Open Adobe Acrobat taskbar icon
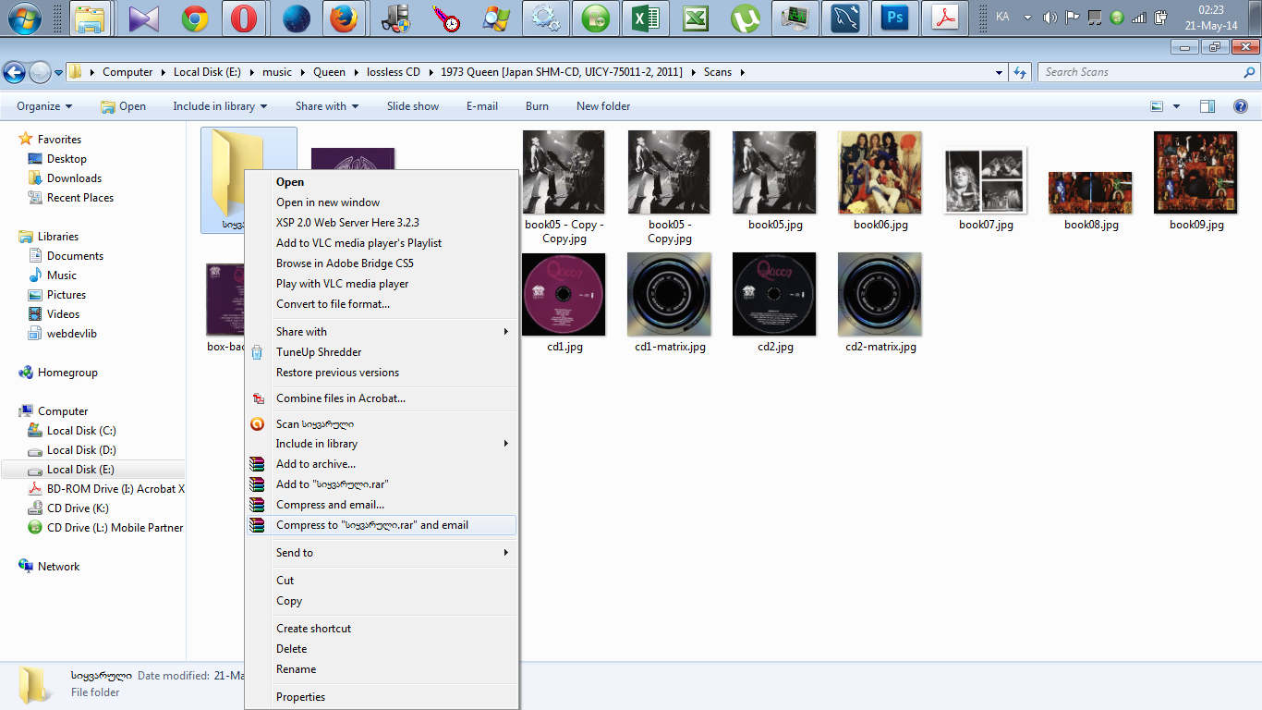 click(944, 18)
